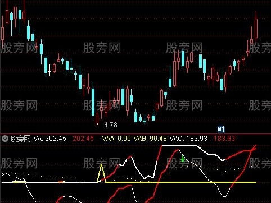Image resolution: width=271 pixels, height=203 pixels.
Task: Select the 4.78 low price label
Action: (x=111, y=124)
